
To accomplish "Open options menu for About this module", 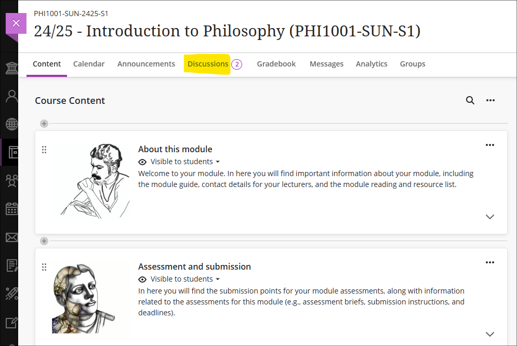I will click(490, 145).
